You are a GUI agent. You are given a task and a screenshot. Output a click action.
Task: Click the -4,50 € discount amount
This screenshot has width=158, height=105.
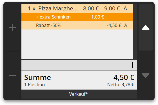click(x=114, y=25)
